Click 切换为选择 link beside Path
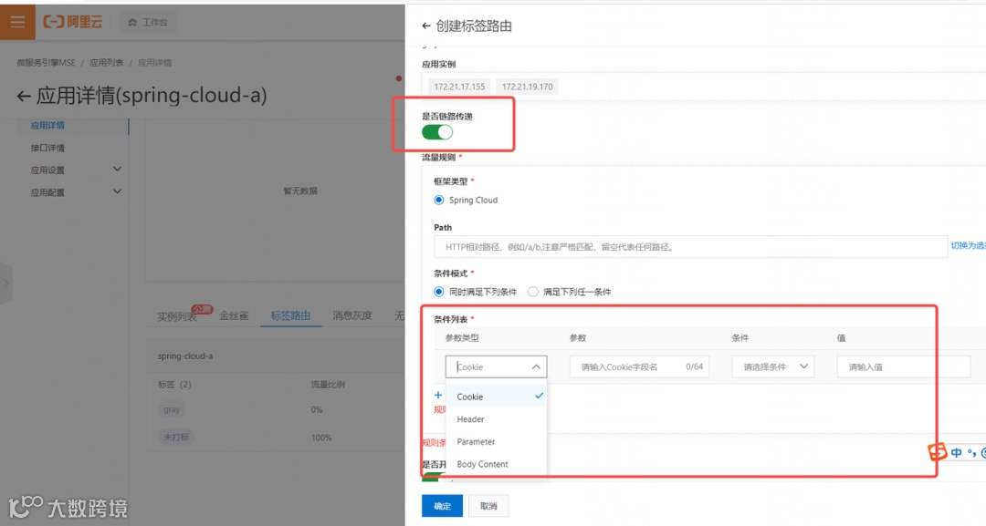The image size is (986, 526). 969,245
